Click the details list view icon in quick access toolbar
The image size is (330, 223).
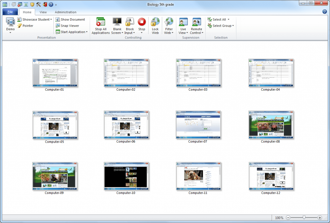(26, 4)
